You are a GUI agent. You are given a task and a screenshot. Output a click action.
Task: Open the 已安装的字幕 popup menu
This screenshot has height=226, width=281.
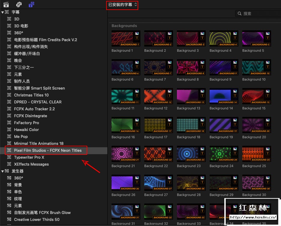(122, 5)
